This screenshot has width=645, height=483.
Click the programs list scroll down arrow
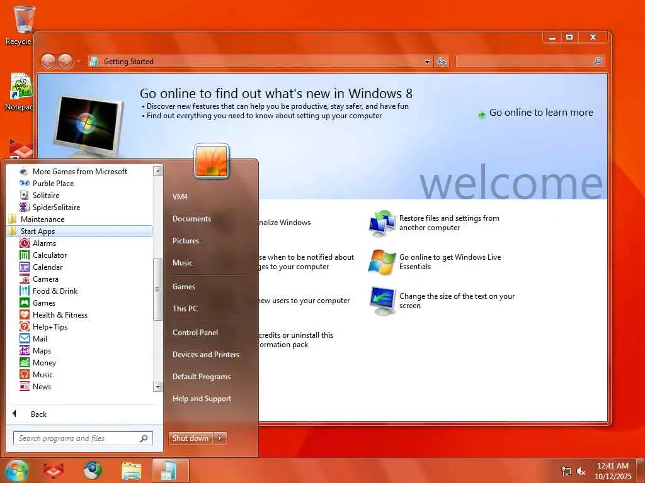(x=157, y=387)
